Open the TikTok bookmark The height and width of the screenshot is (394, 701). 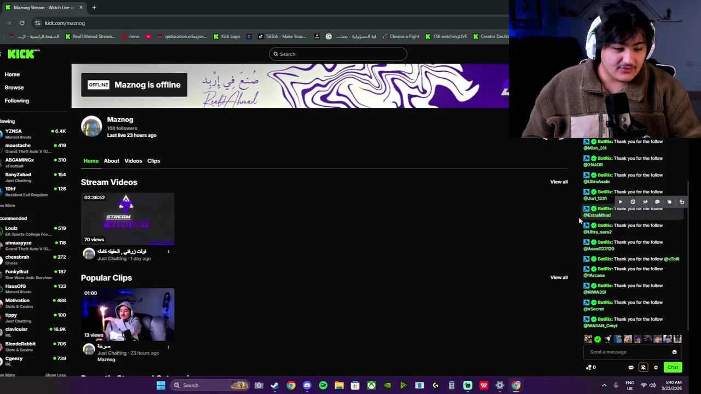[x=282, y=37]
